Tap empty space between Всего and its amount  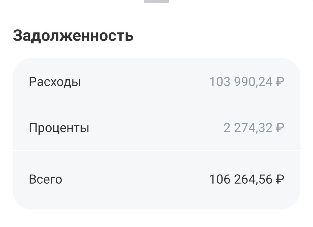coord(133,180)
